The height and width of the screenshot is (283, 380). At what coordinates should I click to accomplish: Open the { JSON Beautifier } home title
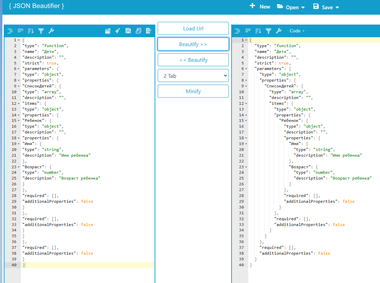[x=36, y=6]
